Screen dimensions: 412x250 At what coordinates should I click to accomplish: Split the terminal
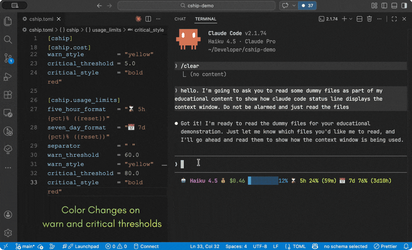(x=359, y=19)
